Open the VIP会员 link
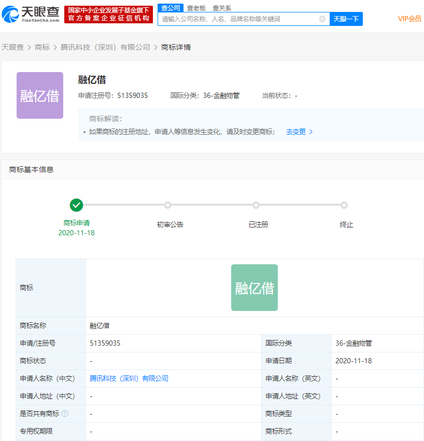The width and height of the screenshot is (424, 441). click(x=410, y=19)
